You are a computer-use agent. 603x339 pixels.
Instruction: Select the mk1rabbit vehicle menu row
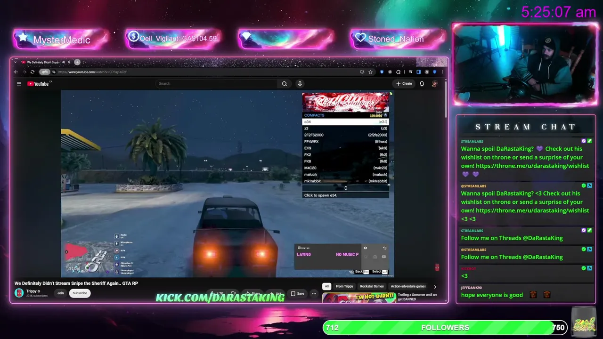pyautogui.click(x=345, y=181)
